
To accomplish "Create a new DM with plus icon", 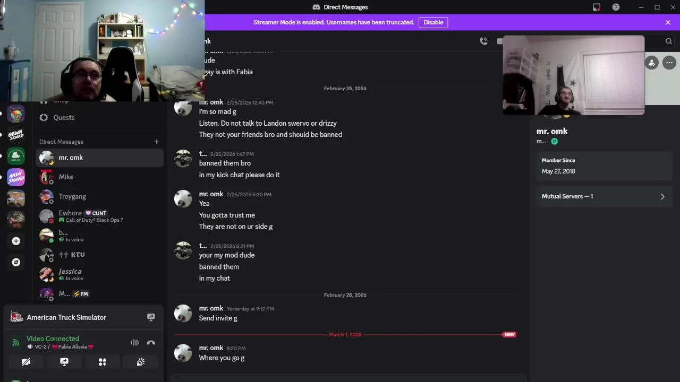I will pyautogui.click(x=156, y=142).
